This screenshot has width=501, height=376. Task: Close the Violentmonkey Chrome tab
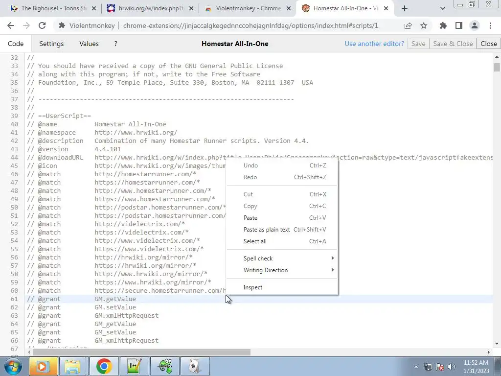(289, 9)
